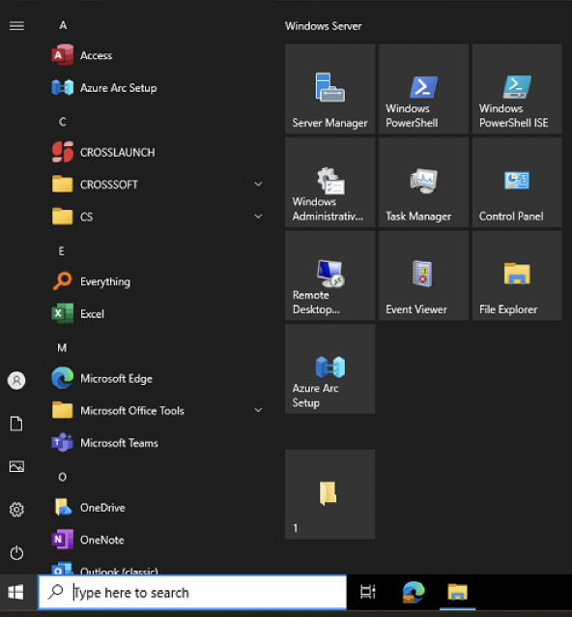Screen dimensions: 572x617
Task: Open File Explorer on the taskbar
Action: pyautogui.click(x=457, y=592)
